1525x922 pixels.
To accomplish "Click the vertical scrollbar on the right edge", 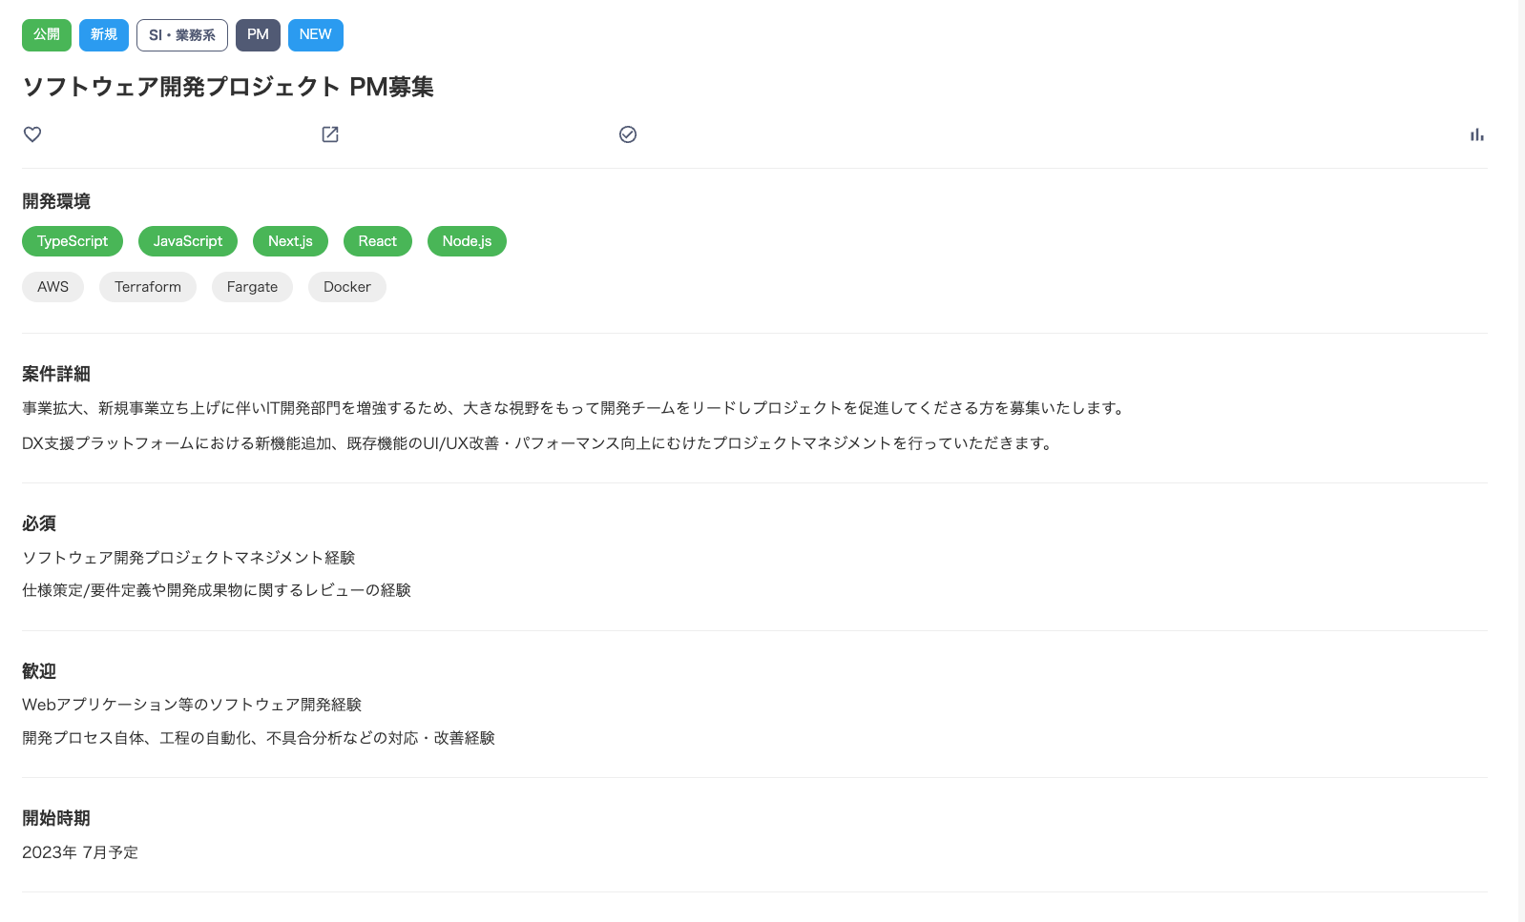I will (x=1521, y=461).
